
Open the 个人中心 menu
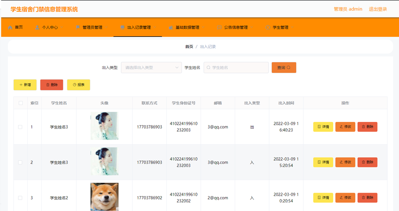pos(49,27)
